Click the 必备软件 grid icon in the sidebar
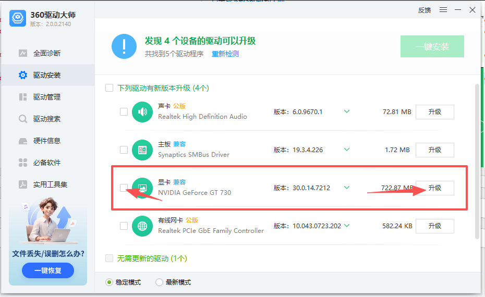The width and height of the screenshot is (485, 297). tap(23, 163)
